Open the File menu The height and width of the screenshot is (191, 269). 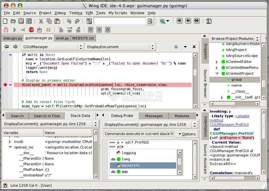tap(7, 13)
